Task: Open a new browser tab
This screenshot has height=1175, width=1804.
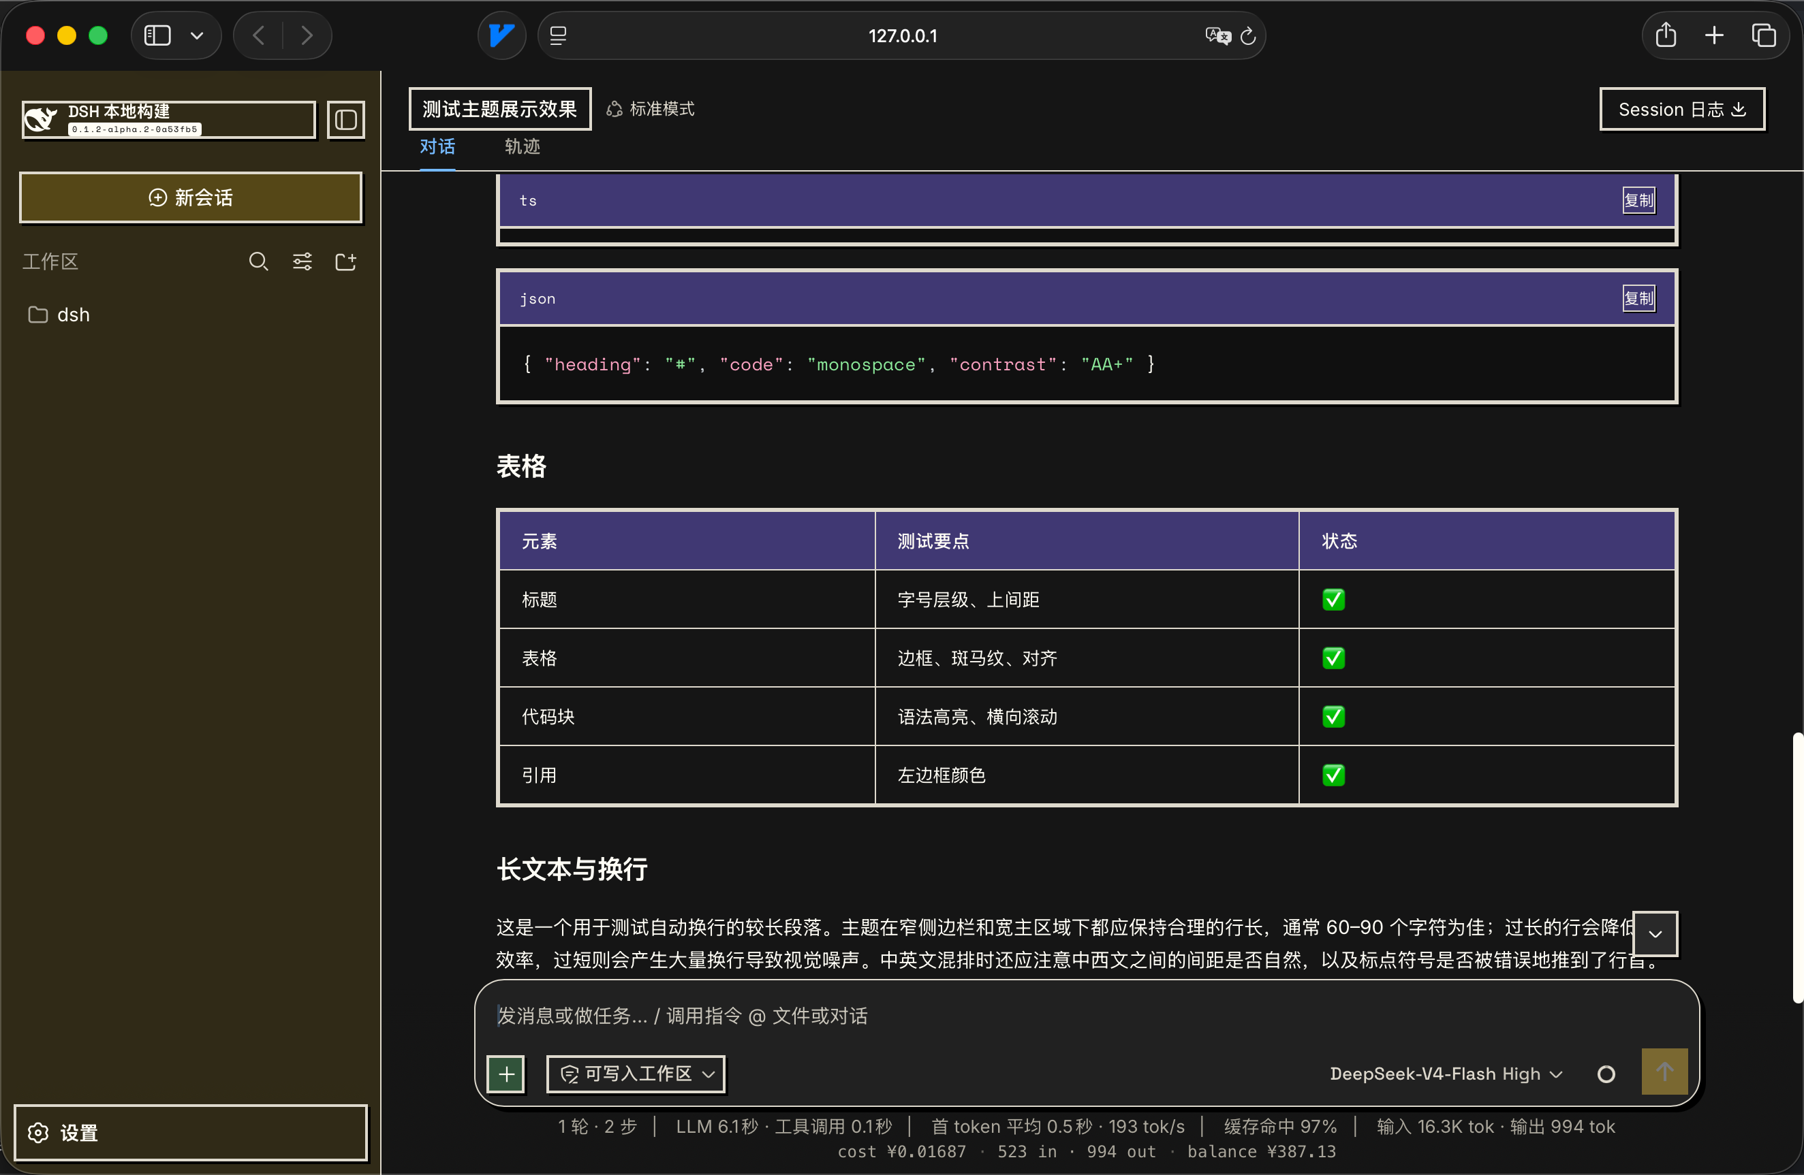Action: (x=1714, y=35)
